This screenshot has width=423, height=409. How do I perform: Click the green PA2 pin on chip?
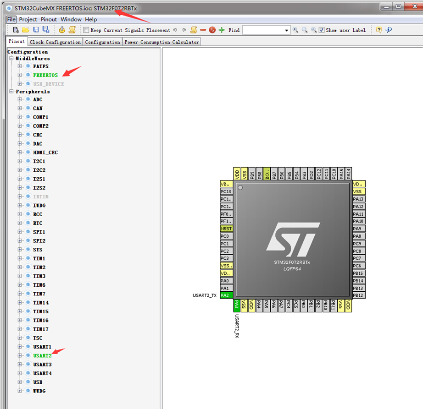[226, 295]
